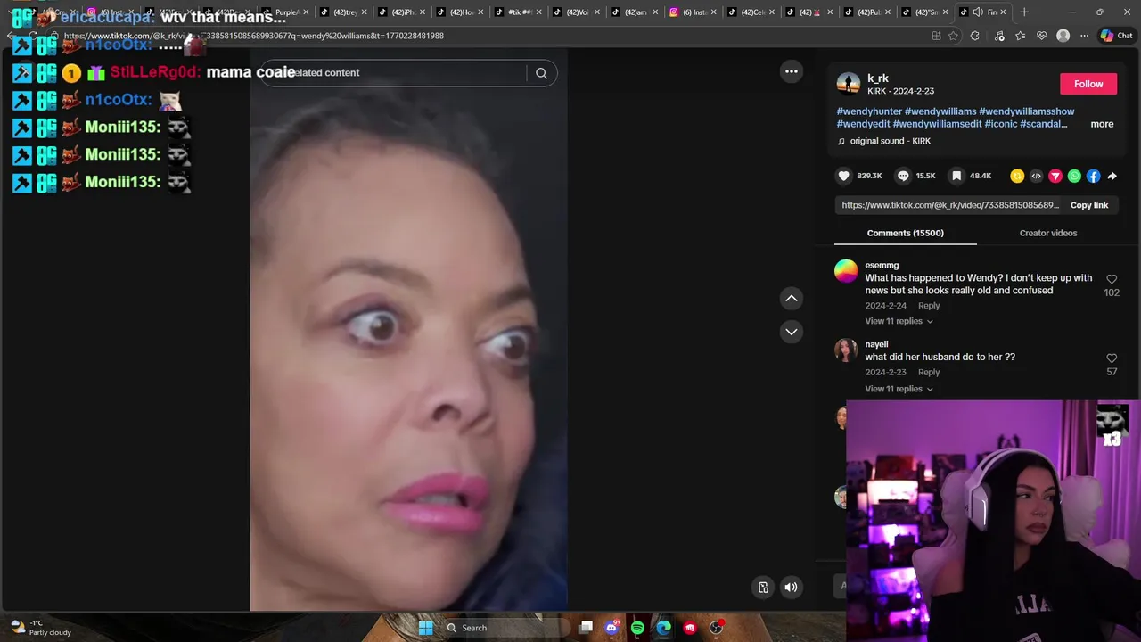Open Spotify from the taskbar

[x=637, y=628]
